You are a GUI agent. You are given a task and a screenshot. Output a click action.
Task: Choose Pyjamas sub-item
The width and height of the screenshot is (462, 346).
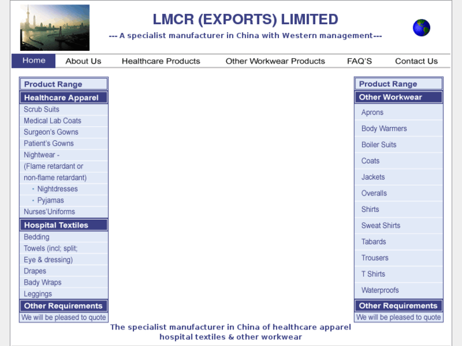coord(50,200)
